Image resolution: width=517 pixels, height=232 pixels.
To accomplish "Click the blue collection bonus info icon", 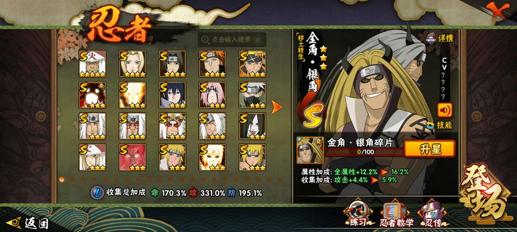I will tap(97, 192).
